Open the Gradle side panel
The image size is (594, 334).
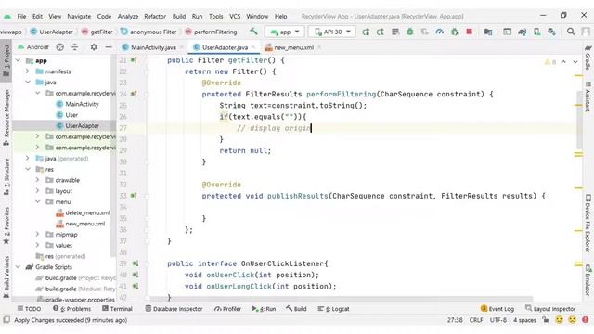588,58
